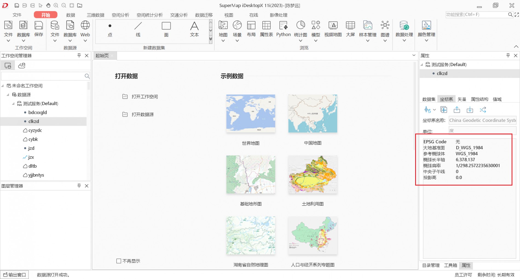Image resolution: width=520 pixels, height=279 pixels.
Task: Pin the layer manager panel
Action: (x=79, y=186)
